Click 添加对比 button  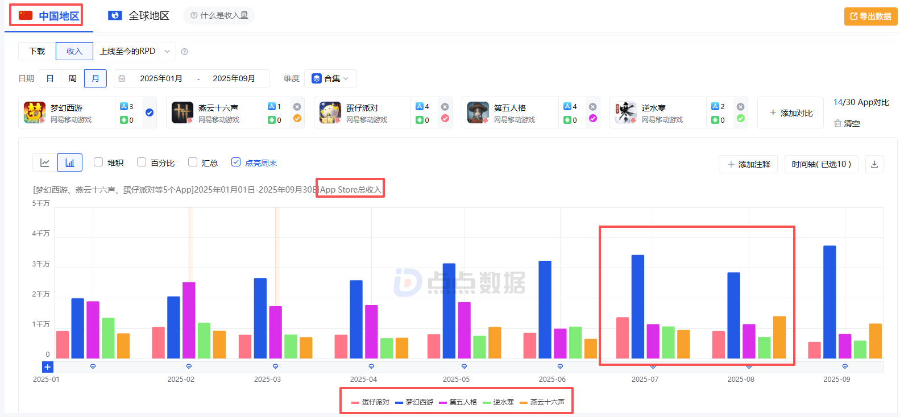click(x=790, y=112)
